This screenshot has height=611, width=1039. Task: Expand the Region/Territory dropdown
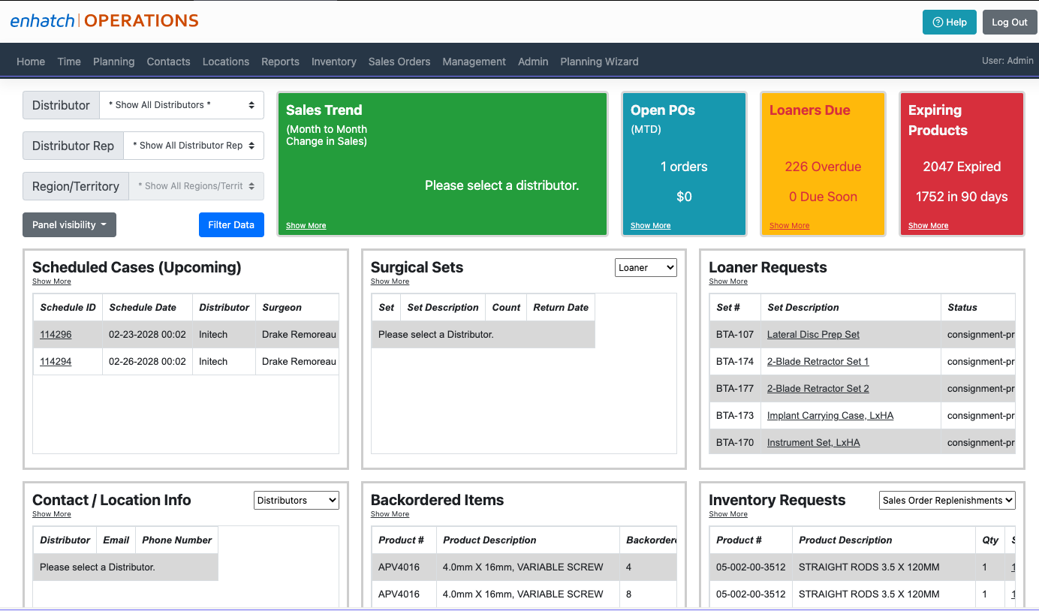(196, 185)
